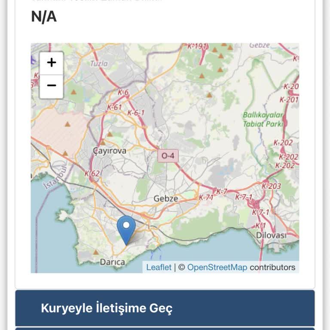Open the OpenStreetMap link

point(217,267)
